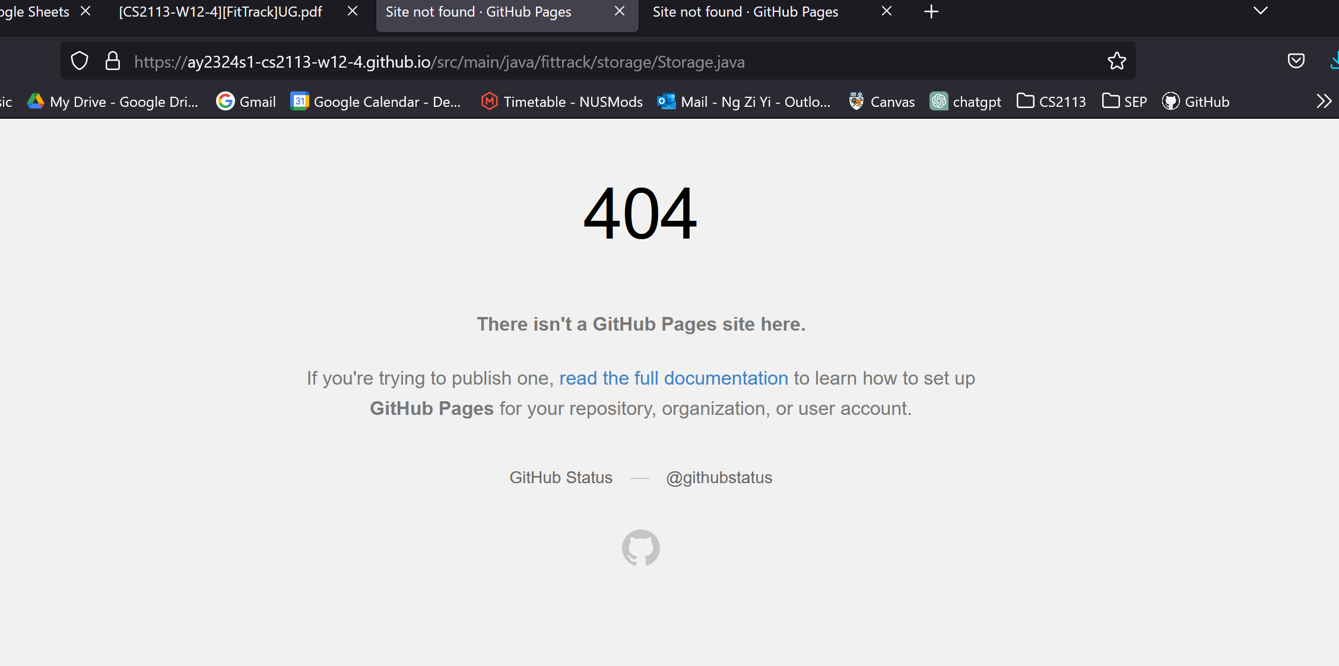The height and width of the screenshot is (666, 1339).
Task: Click the GitHub Octocat logo at bottom
Action: point(640,547)
